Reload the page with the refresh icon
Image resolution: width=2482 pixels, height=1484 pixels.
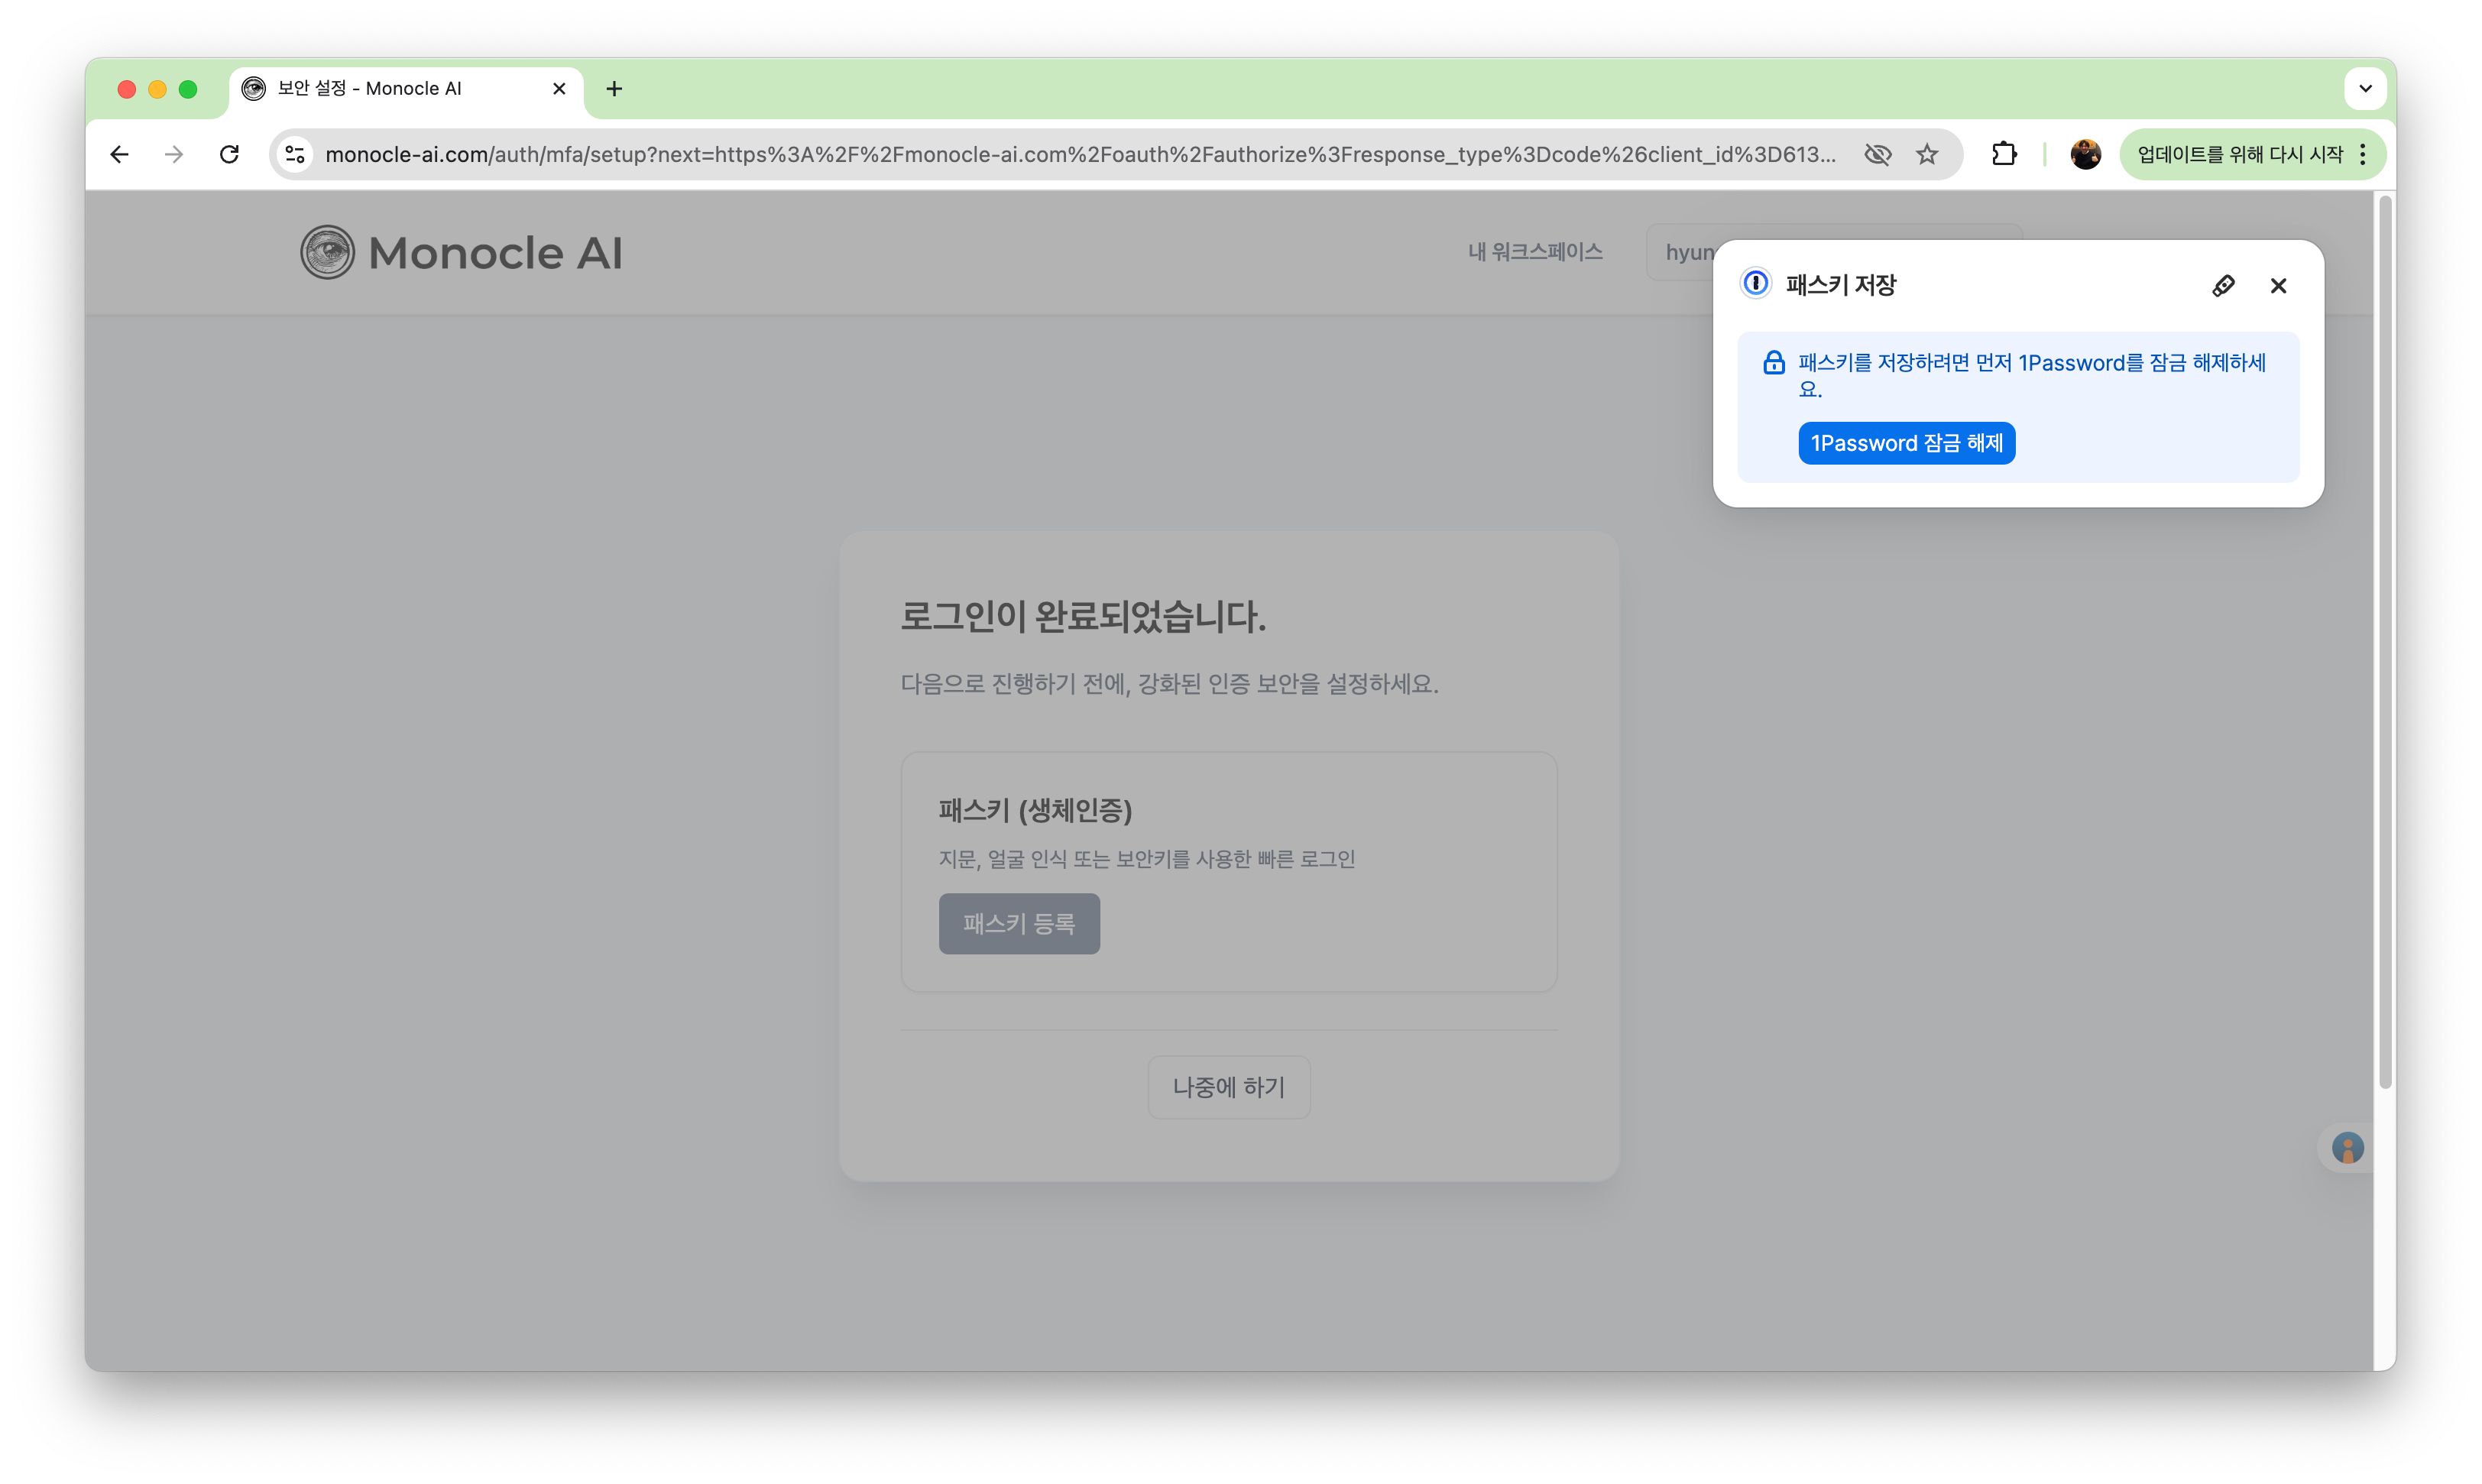pyautogui.click(x=230, y=154)
